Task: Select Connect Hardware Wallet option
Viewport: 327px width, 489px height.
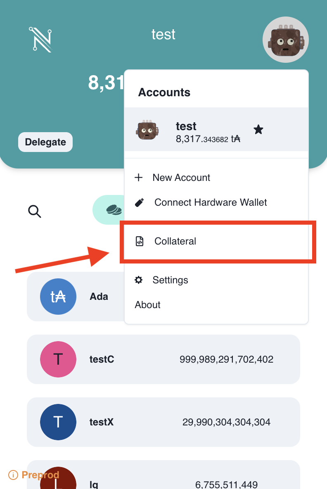Action: [x=211, y=202]
